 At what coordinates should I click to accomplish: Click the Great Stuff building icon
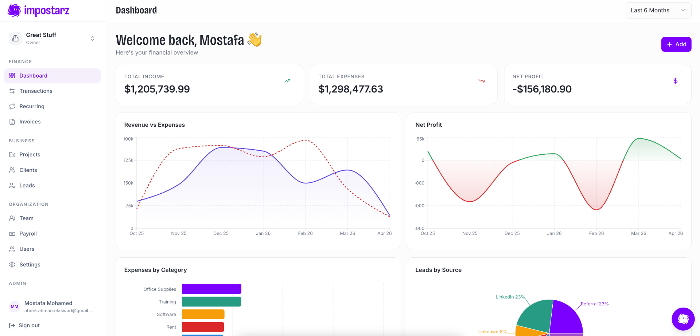coord(15,38)
